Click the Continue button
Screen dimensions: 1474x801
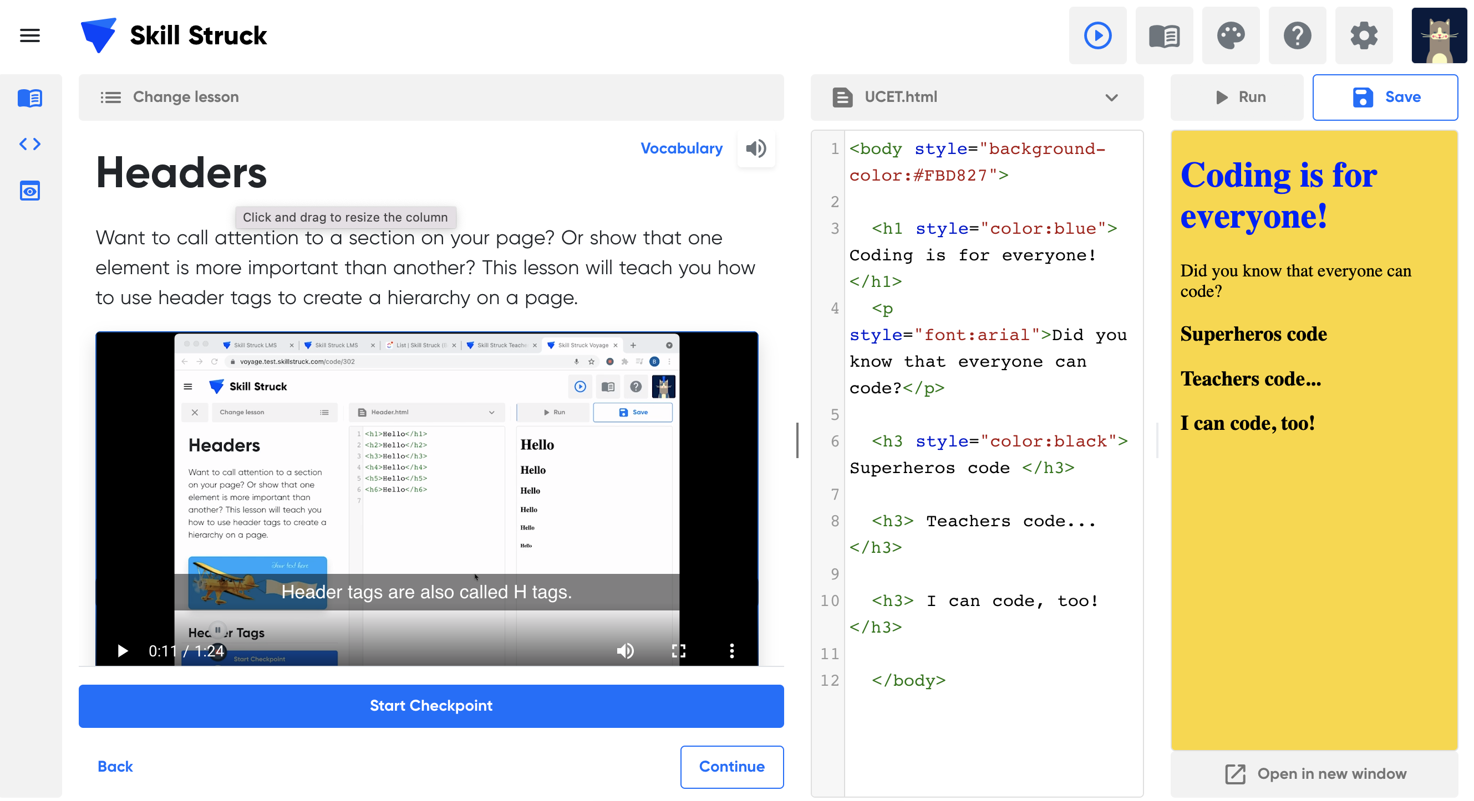[x=731, y=767]
